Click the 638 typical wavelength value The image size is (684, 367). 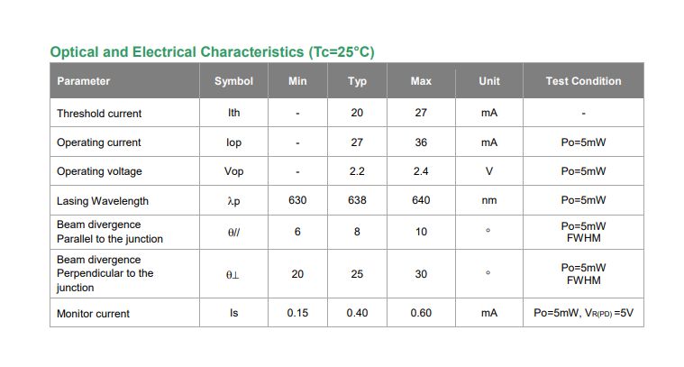point(357,201)
